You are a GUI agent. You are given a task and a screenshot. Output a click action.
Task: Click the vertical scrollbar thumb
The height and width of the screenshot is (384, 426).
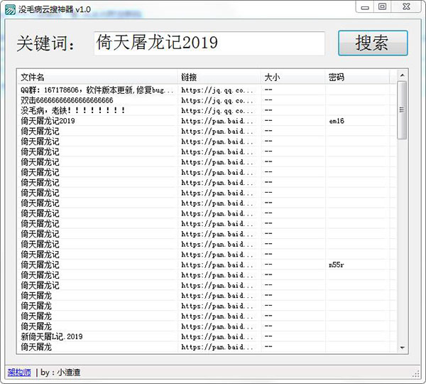402,110
